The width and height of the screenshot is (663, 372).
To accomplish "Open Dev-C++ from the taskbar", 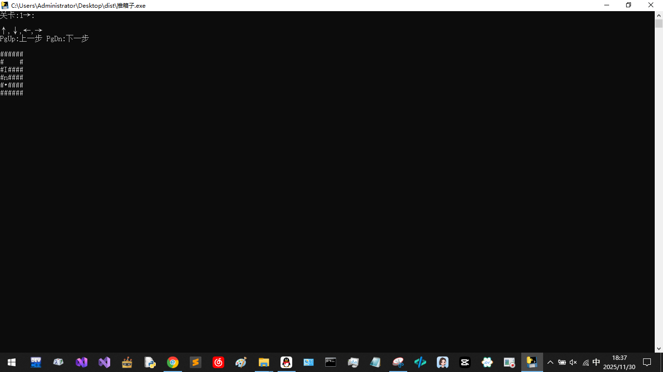I will (x=36, y=362).
